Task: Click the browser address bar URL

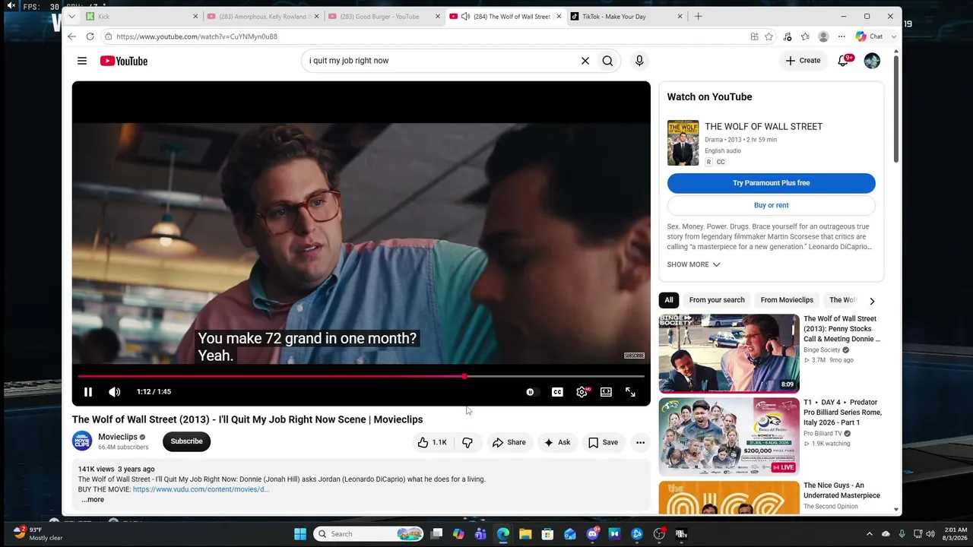Action: (x=197, y=36)
